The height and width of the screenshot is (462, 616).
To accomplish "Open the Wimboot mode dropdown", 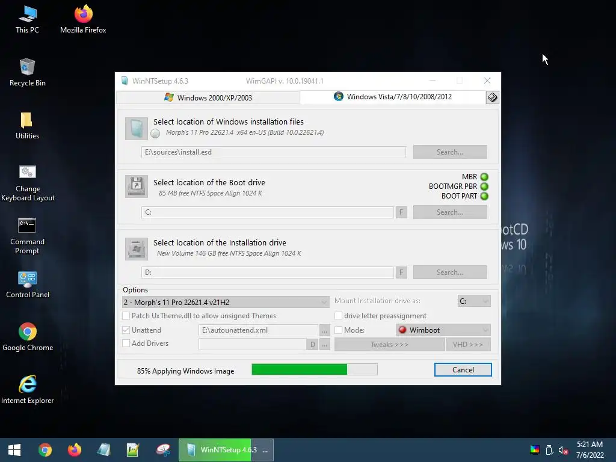I will pos(443,330).
